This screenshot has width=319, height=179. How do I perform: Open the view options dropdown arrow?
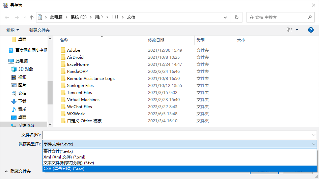point(297,30)
